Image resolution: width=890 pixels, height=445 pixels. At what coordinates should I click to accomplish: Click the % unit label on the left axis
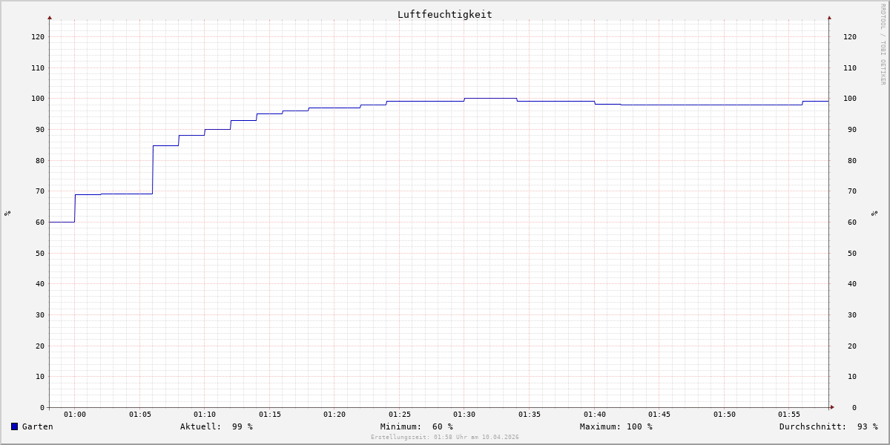pyautogui.click(x=7, y=213)
